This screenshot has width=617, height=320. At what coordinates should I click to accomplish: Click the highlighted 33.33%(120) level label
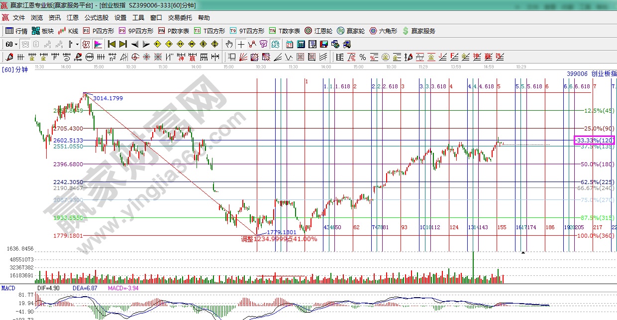coord(594,140)
